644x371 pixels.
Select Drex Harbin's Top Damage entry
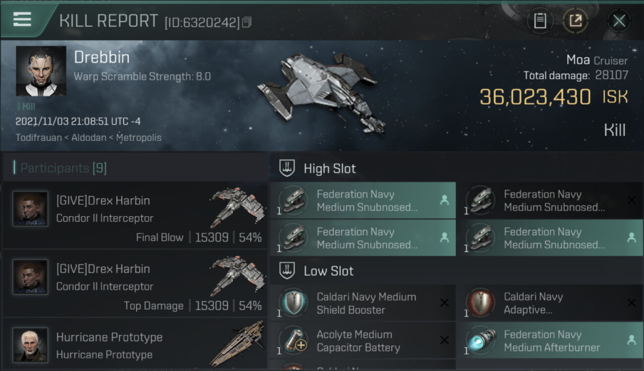(x=135, y=283)
